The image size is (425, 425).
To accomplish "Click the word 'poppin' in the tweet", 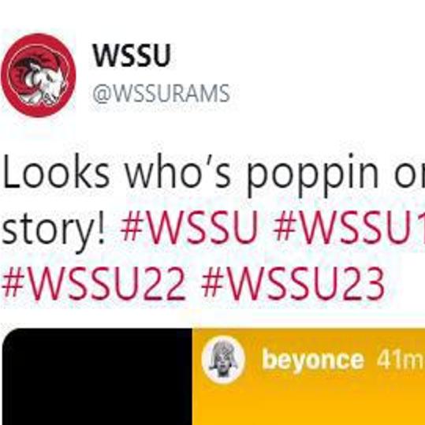I will point(312,176).
